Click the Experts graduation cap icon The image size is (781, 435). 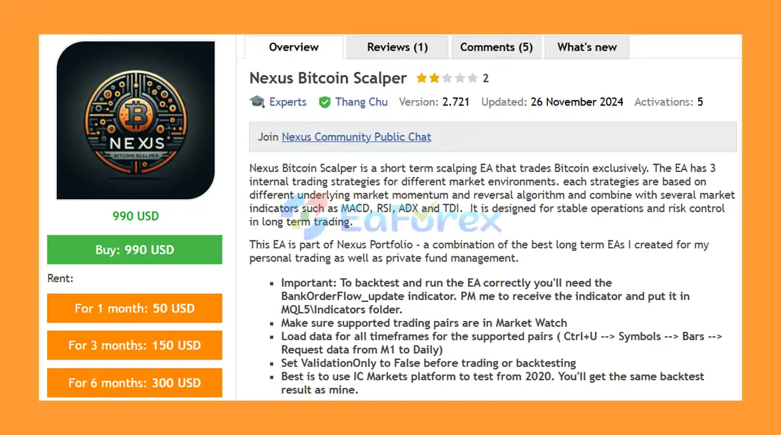[x=257, y=102]
